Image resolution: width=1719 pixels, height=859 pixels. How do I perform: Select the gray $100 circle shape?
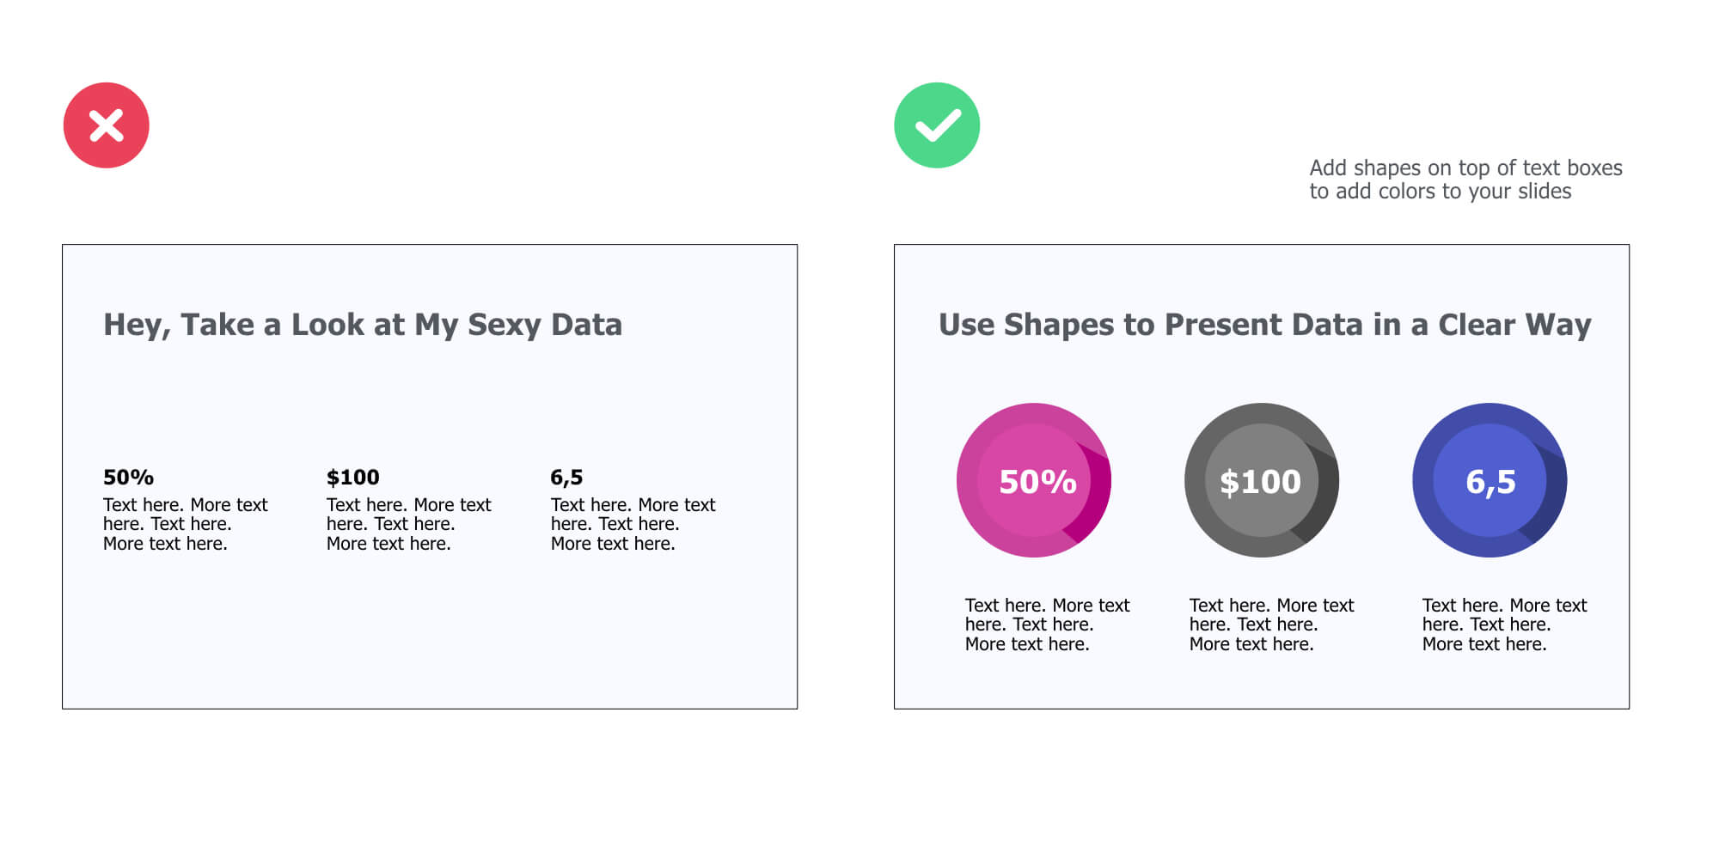pos(1262,480)
